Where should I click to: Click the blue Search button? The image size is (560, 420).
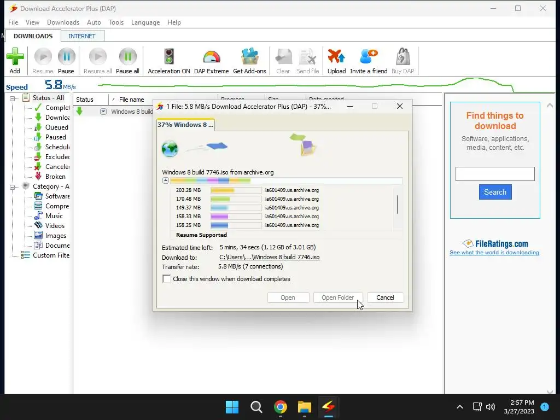click(x=495, y=192)
